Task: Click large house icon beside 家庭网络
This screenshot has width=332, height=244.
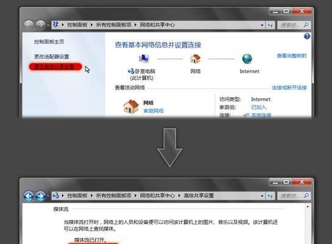Action: coord(131,106)
